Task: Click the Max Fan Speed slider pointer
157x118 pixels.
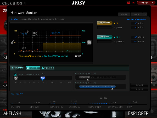Action: click(112, 89)
